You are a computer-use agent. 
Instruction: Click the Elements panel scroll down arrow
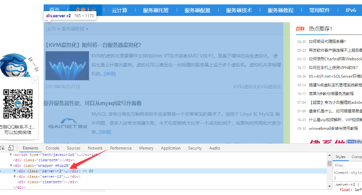[329, 186]
